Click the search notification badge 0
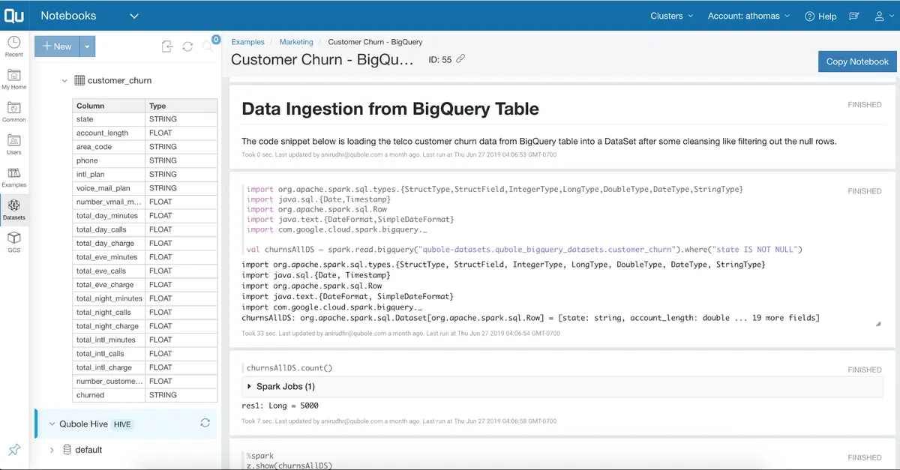 point(216,39)
